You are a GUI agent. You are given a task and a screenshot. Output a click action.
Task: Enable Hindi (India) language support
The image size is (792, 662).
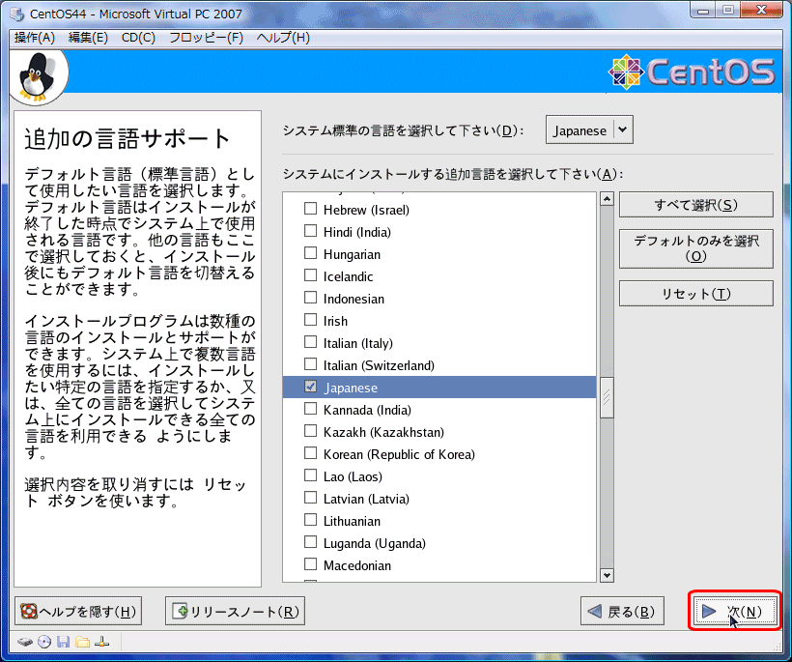[x=311, y=230]
